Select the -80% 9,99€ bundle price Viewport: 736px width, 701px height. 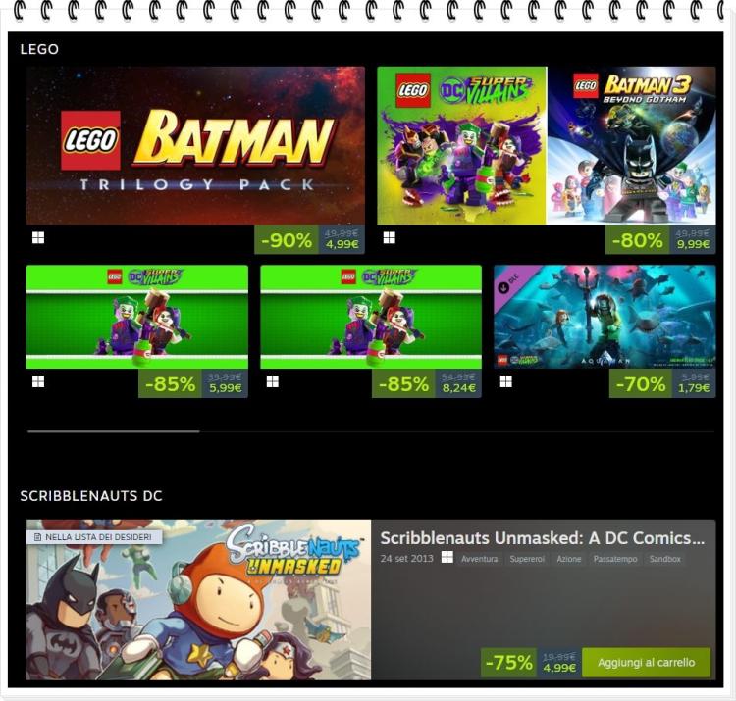pos(660,240)
